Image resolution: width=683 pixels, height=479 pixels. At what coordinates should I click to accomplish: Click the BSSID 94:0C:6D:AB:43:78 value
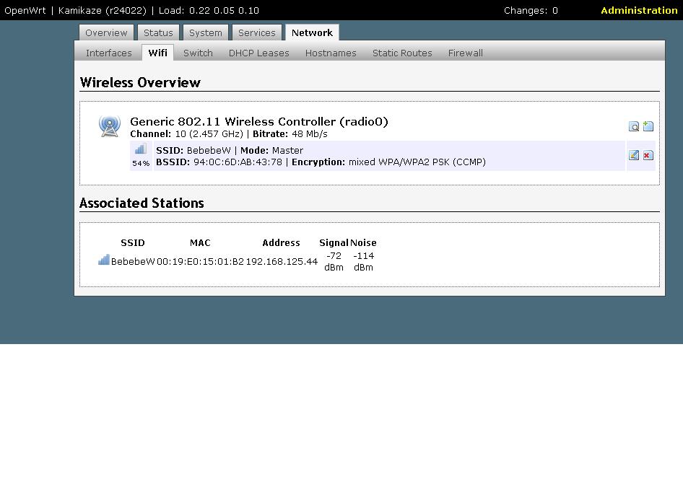pyautogui.click(x=238, y=162)
